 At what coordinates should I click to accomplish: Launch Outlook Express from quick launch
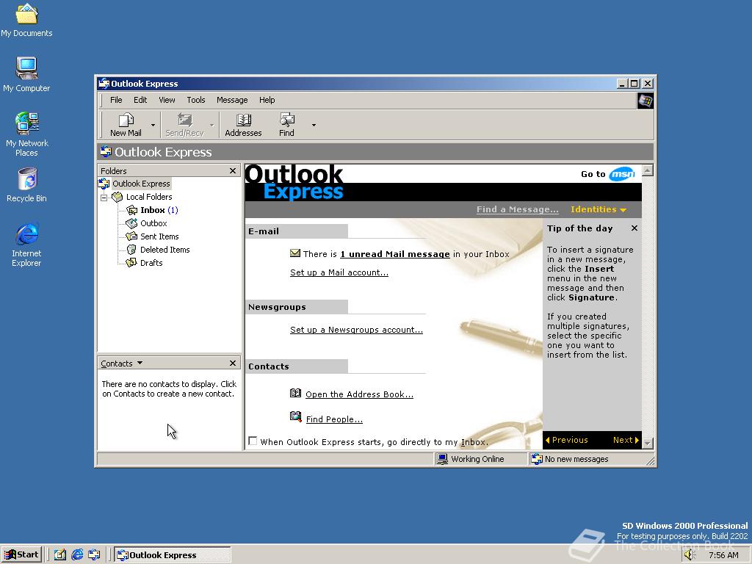(x=94, y=555)
